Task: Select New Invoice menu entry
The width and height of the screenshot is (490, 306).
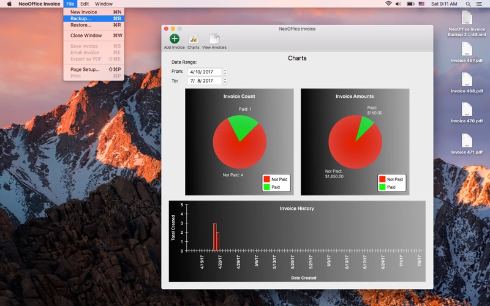Action: (x=83, y=12)
